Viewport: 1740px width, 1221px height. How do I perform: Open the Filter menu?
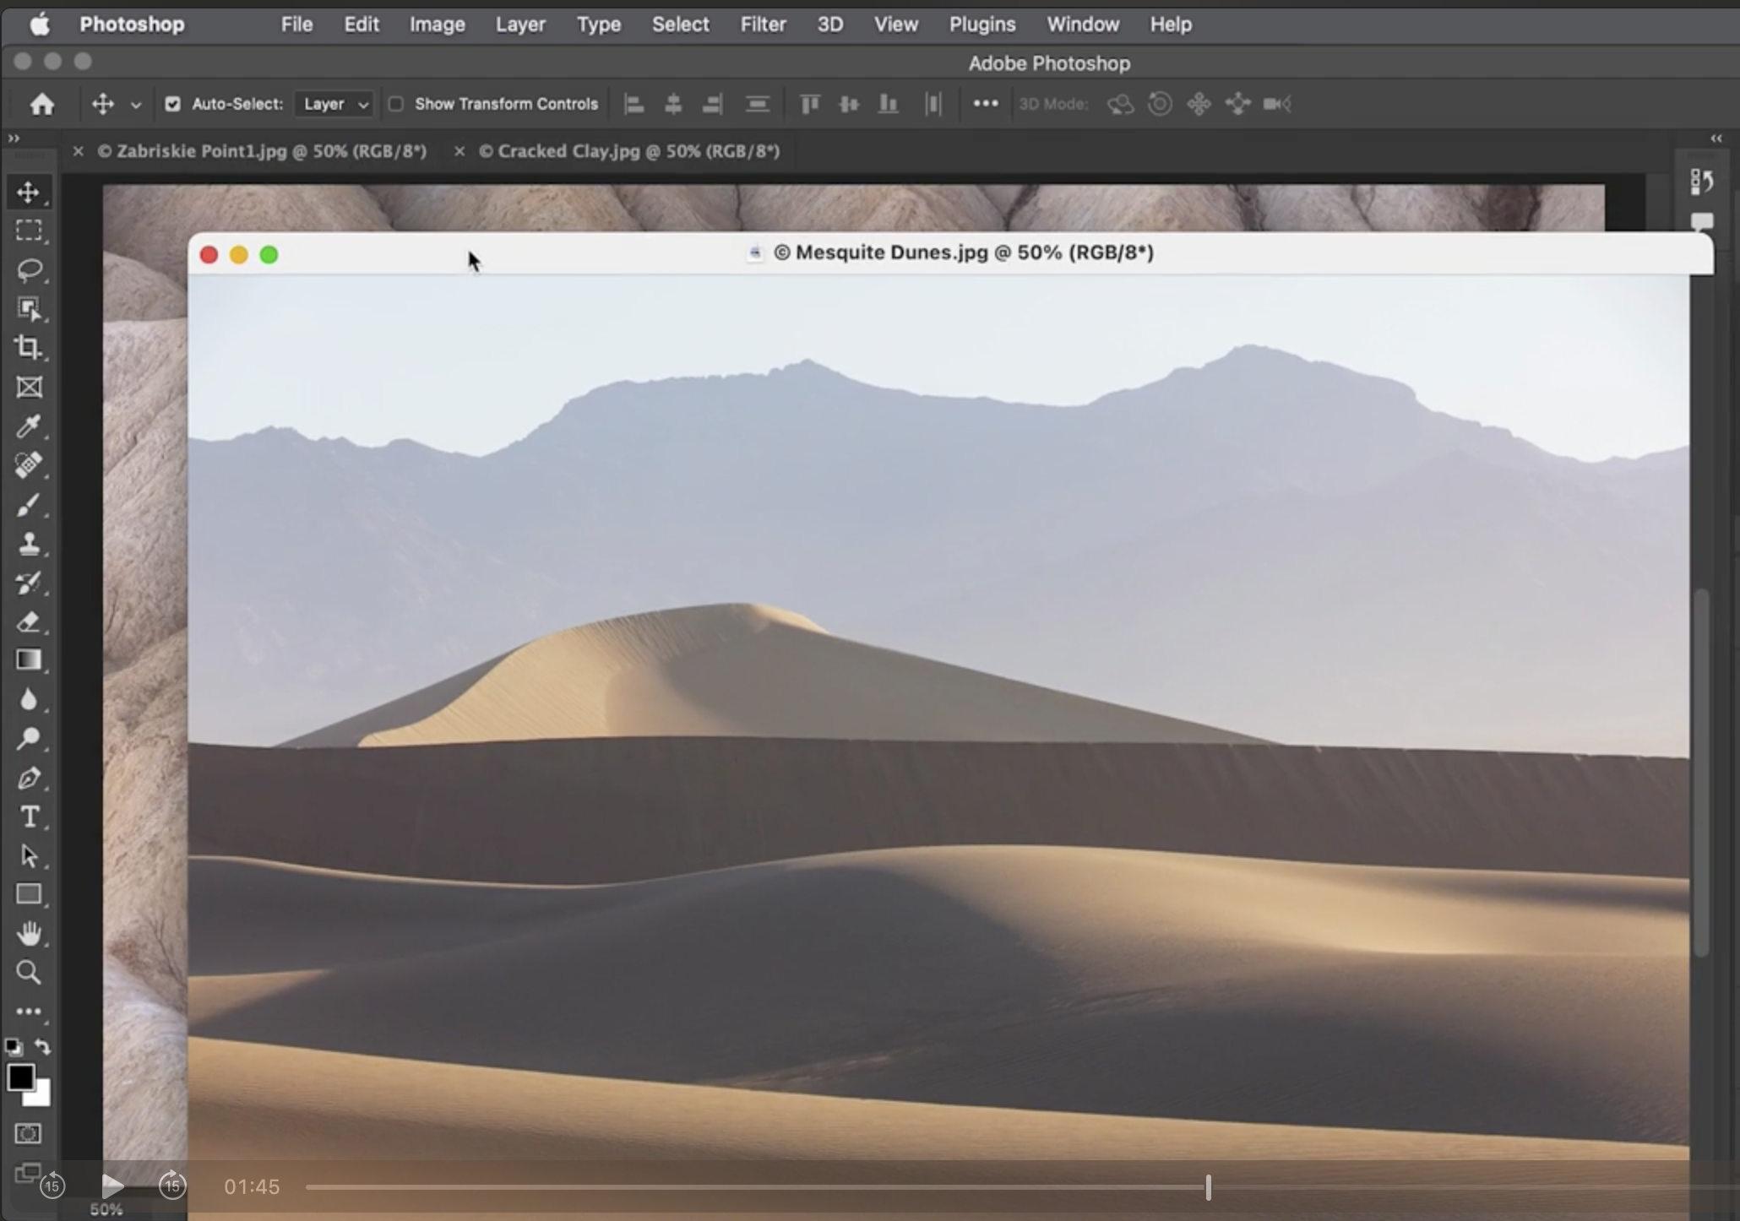point(763,24)
